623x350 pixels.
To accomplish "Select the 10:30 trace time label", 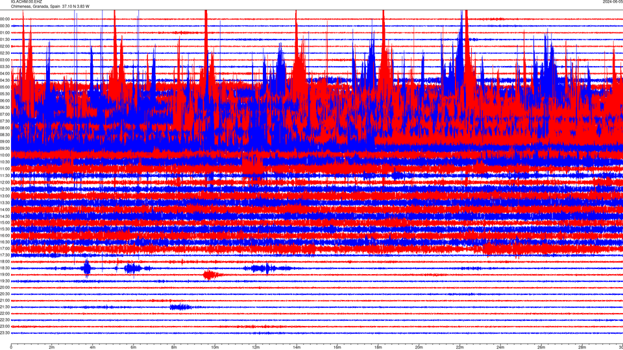I will click(5, 162).
